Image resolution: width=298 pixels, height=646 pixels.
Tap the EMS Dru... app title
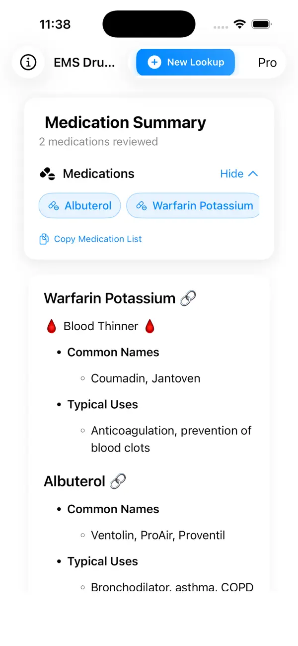click(84, 62)
